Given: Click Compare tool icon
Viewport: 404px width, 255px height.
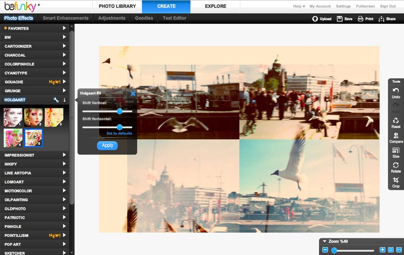Looking at the screenshot, I should [396, 137].
